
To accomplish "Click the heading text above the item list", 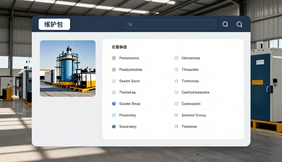I will coord(119,47).
